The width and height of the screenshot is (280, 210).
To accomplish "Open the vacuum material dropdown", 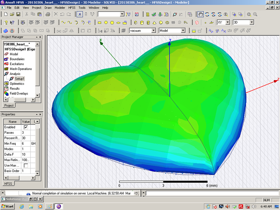I will (x=154, y=31).
